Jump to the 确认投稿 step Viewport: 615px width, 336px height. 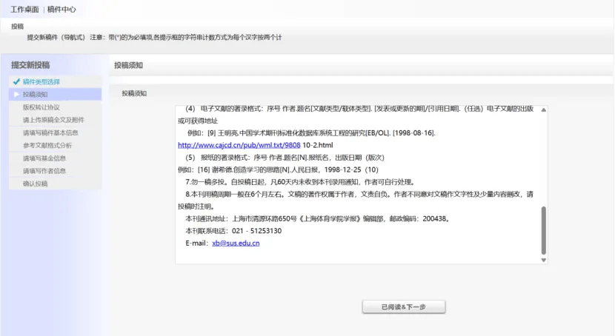[x=35, y=183]
